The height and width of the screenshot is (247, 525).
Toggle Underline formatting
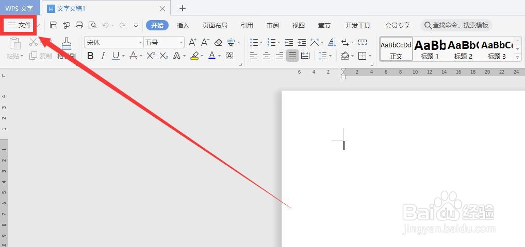[116, 56]
